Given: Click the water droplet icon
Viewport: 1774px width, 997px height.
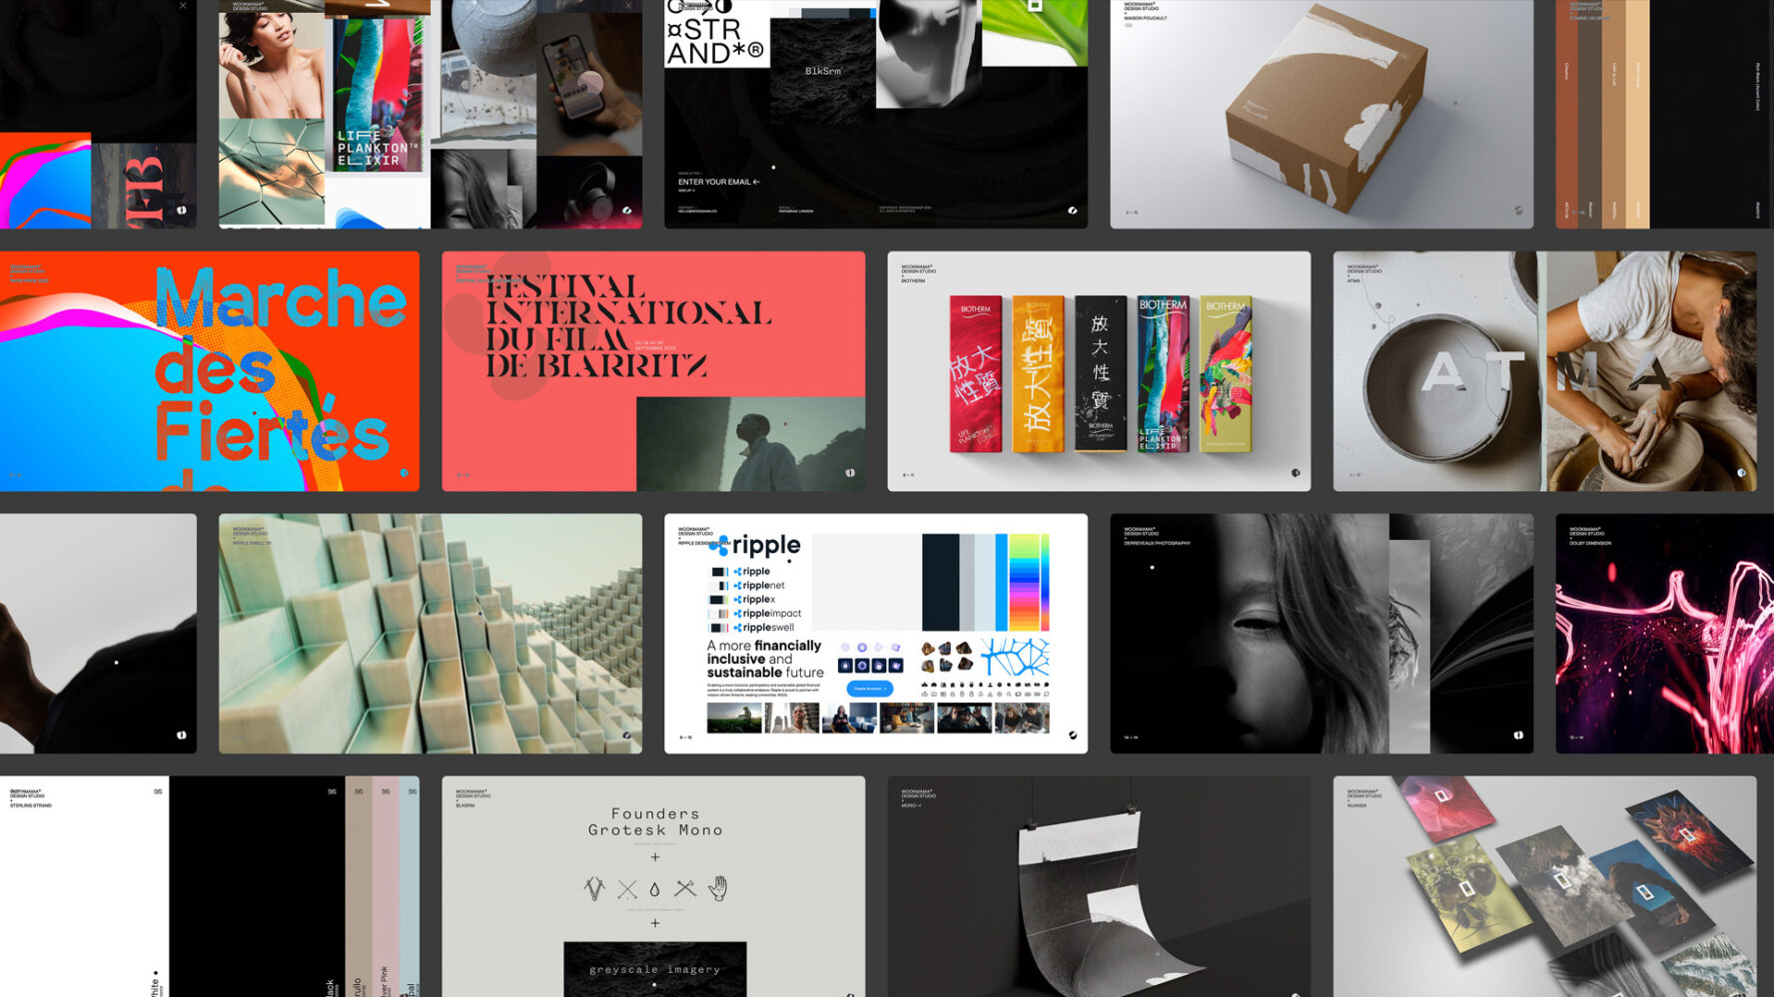Looking at the screenshot, I should (654, 888).
